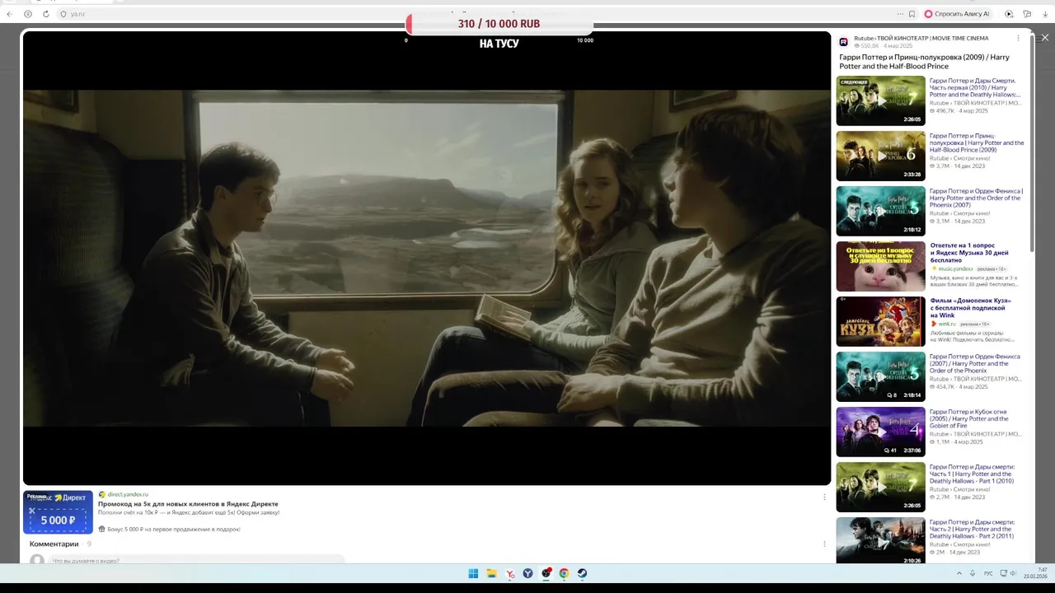The image size is (1055, 593).
Task: Open three-dot menu on the Direct ad row
Action: tap(824, 497)
